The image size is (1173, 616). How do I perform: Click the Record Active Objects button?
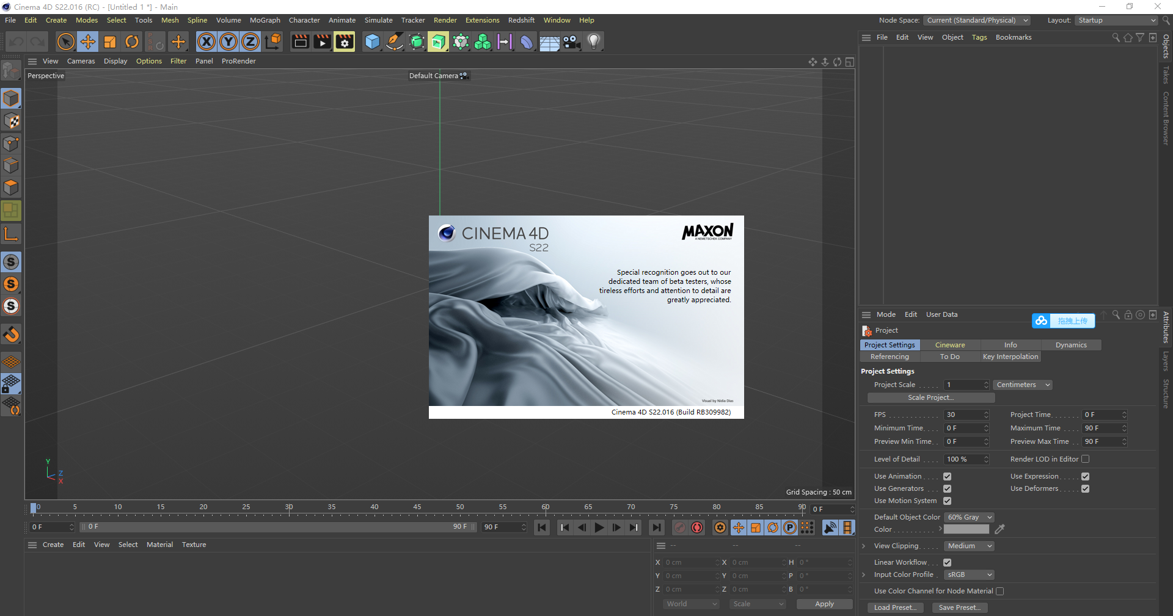[x=680, y=527]
